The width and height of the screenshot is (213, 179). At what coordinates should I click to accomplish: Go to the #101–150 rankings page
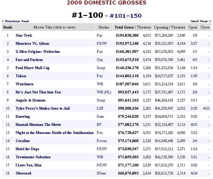click(x=125, y=16)
